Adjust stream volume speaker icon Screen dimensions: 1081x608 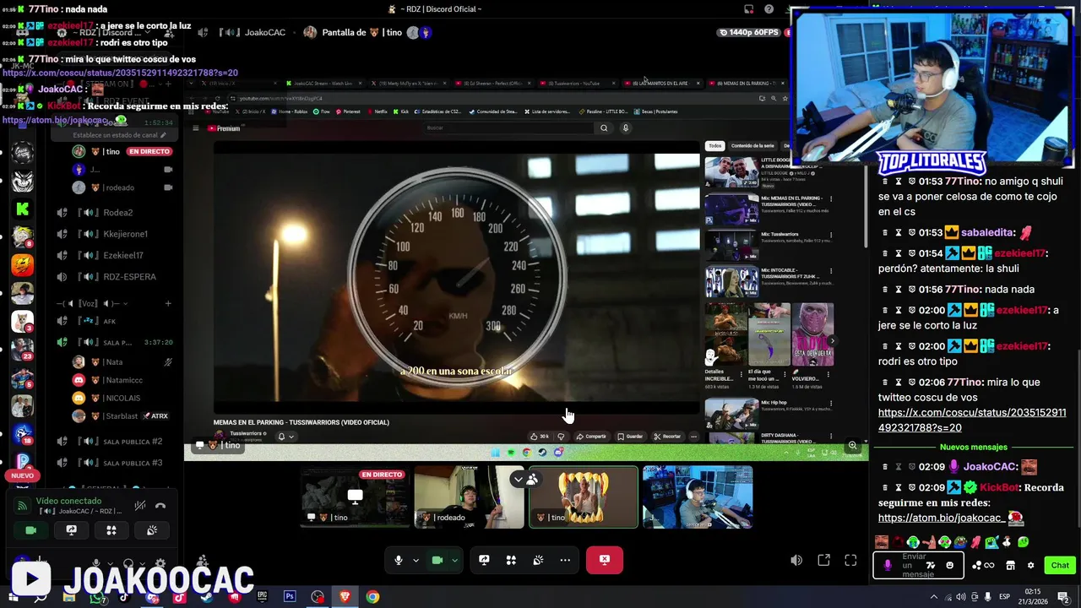pos(796,560)
